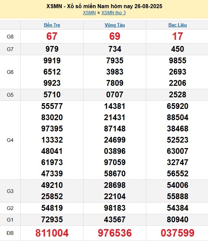Image resolution: width=208 pixels, height=241 pixels.
Task: Click the ĐB row label
Action: tap(10, 233)
